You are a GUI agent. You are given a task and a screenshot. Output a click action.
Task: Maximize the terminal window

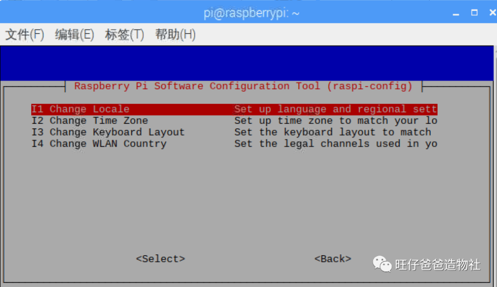474,13
